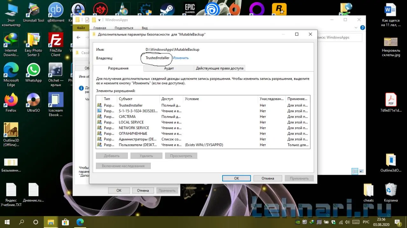The height and width of the screenshot is (228, 407).
Task: Open Cortana circle on taskbar
Action: click(x=36, y=222)
